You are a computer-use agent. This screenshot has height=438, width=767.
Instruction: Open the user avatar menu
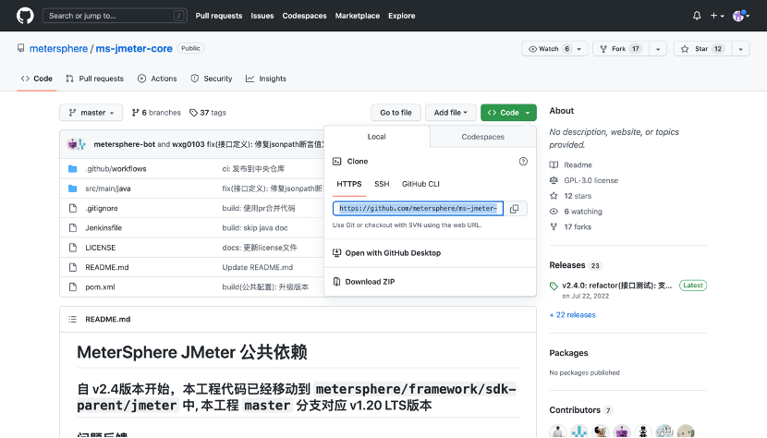[740, 16]
